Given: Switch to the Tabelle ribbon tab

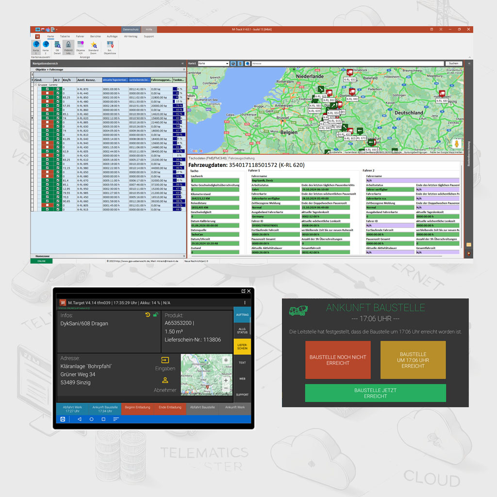Looking at the screenshot, I should click(65, 36).
